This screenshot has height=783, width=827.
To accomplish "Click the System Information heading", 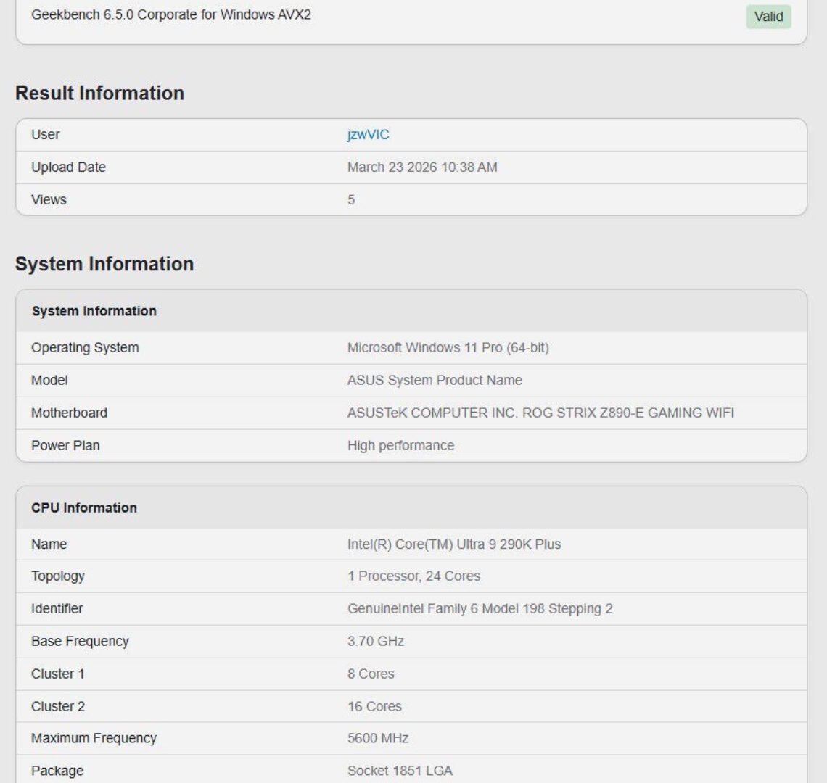I will point(105,264).
